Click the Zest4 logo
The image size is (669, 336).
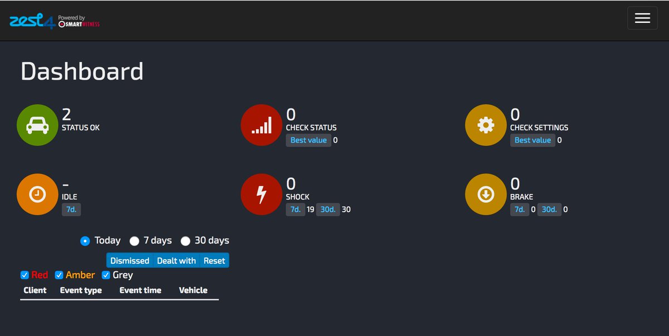(x=32, y=21)
